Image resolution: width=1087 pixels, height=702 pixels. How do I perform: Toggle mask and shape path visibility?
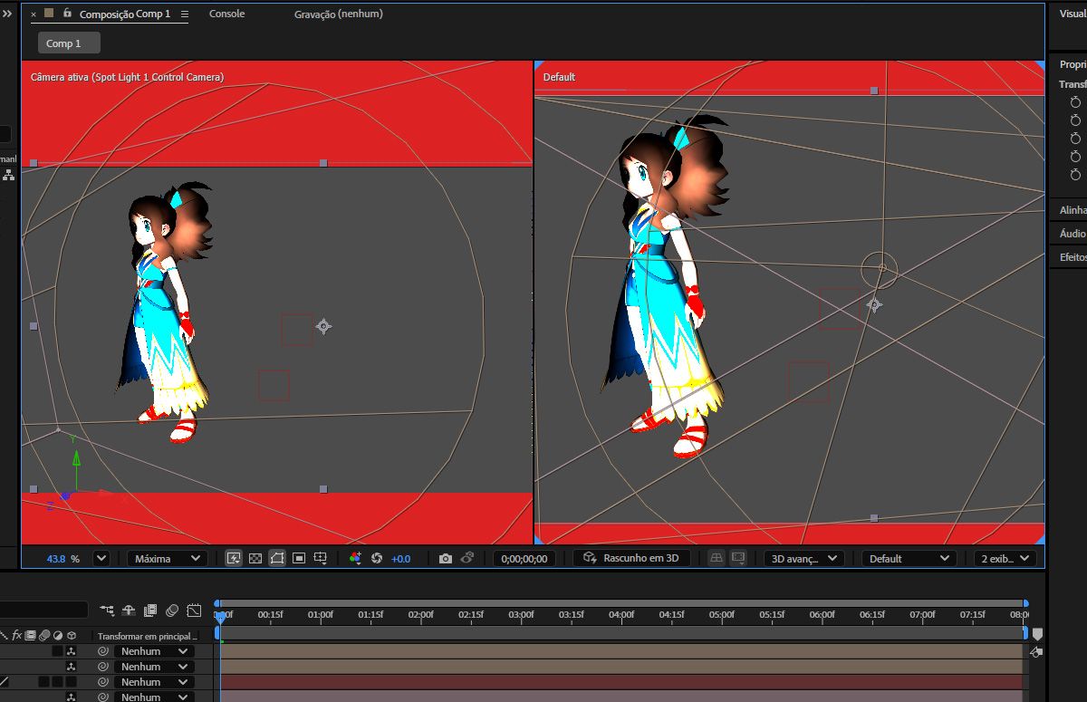[277, 559]
